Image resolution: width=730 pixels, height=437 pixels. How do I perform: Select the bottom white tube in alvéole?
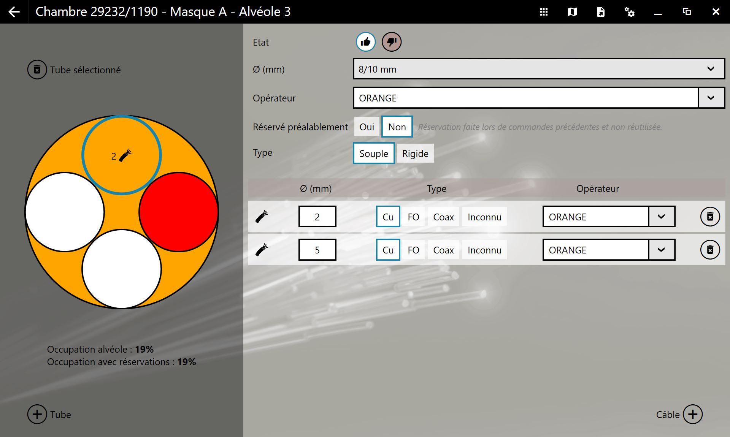point(122,269)
